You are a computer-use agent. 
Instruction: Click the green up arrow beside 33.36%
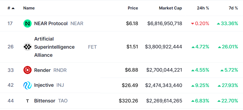(218, 24)
